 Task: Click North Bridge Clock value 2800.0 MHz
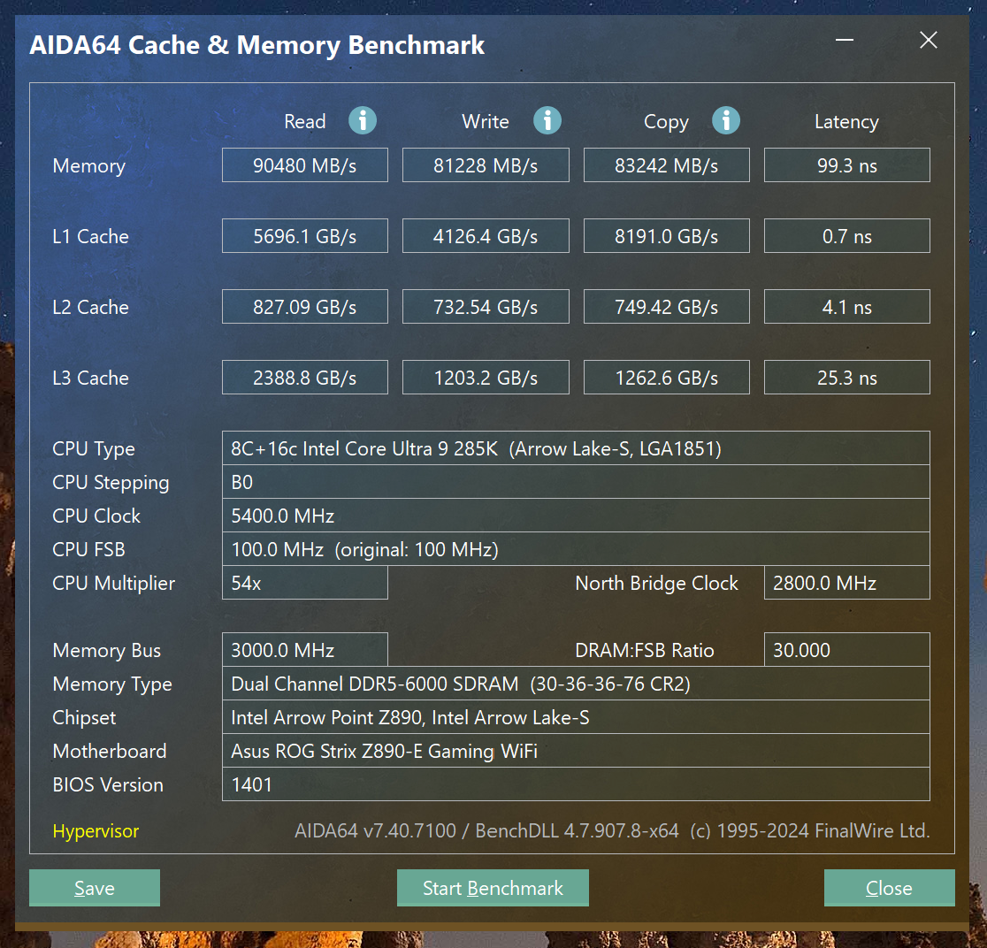pos(846,582)
